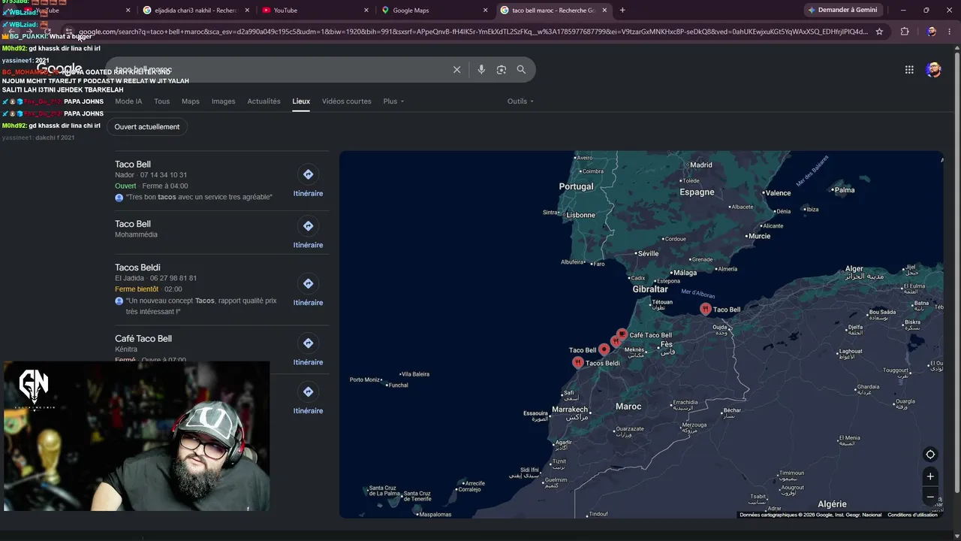This screenshot has height=541, width=961.
Task: Click the Madrid label on the map
Action: pyautogui.click(x=700, y=165)
